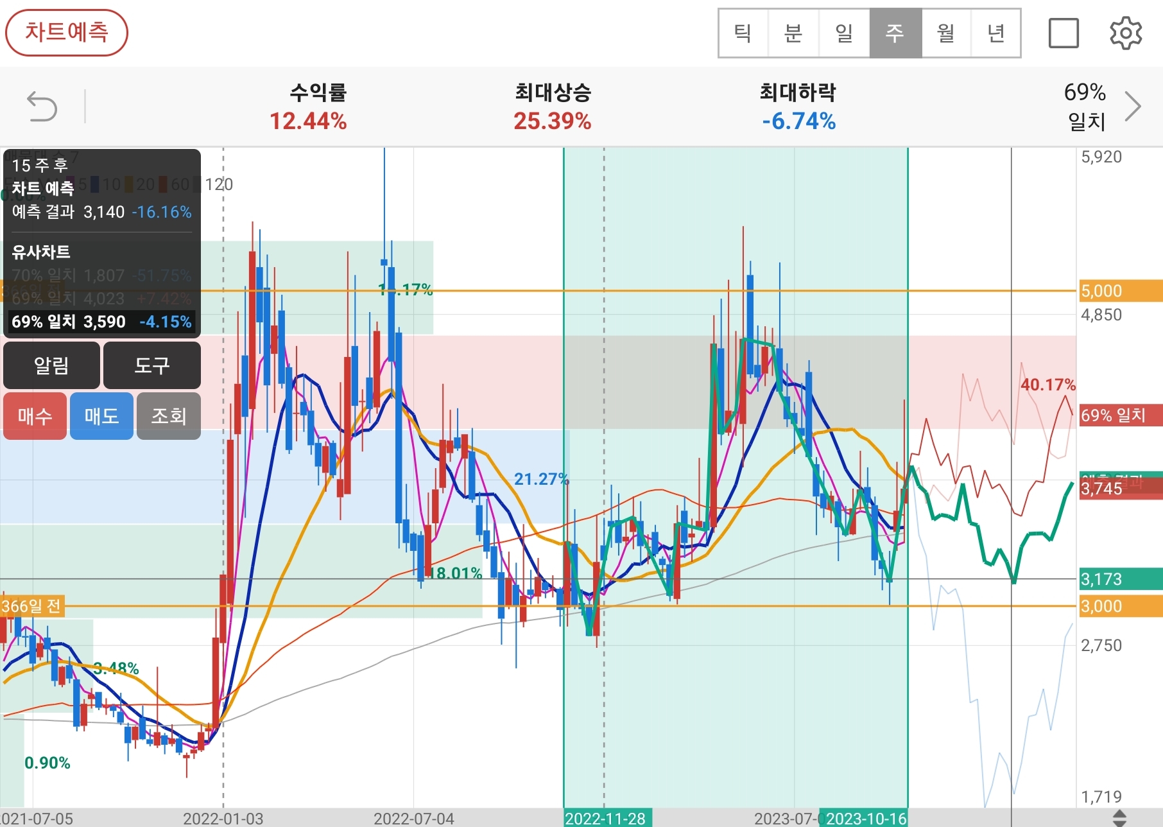1163x827 pixels.
Task: Go to next similar chart with right chevron
Action: pyautogui.click(x=1133, y=107)
